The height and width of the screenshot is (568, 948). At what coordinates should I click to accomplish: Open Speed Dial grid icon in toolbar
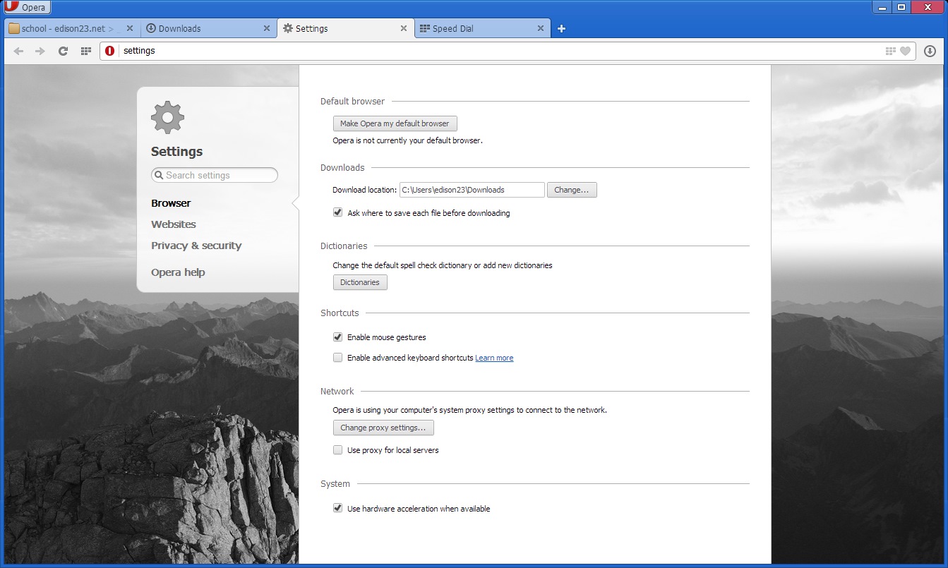(x=86, y=51)
